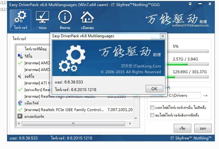Open the ติดตาม info tab
The height and width of the screenshot is (149, 219).
[x=65, y=20]
